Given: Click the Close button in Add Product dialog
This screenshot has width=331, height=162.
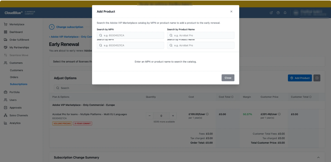Looking at the screenshot, I should coord(228,78).
